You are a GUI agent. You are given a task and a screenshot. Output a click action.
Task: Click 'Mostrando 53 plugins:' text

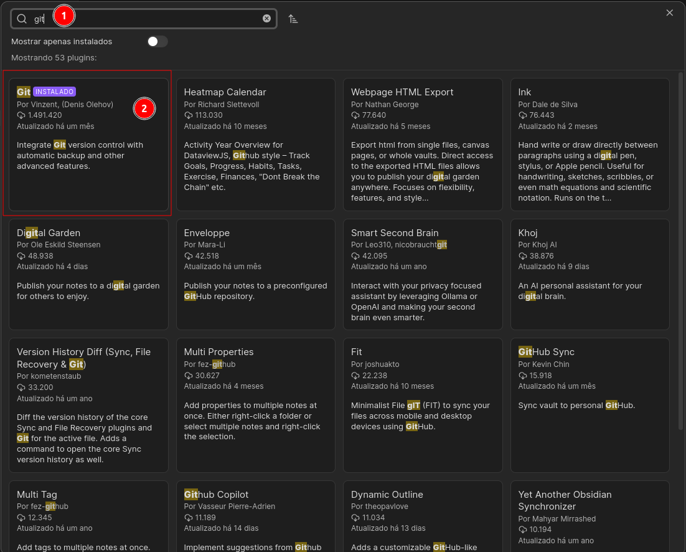[x=54, y=58]
